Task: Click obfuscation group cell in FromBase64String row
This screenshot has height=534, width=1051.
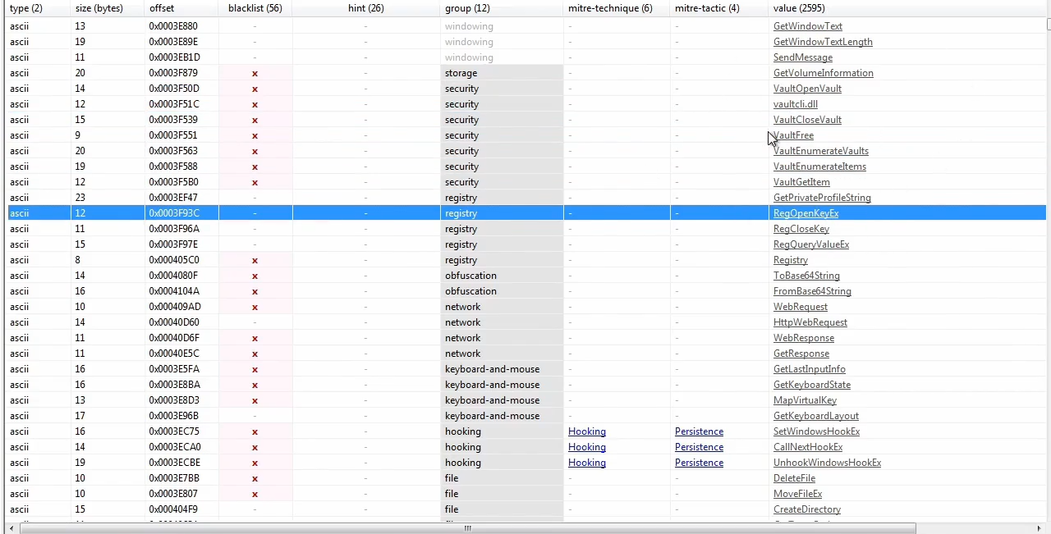Action: 502,291
